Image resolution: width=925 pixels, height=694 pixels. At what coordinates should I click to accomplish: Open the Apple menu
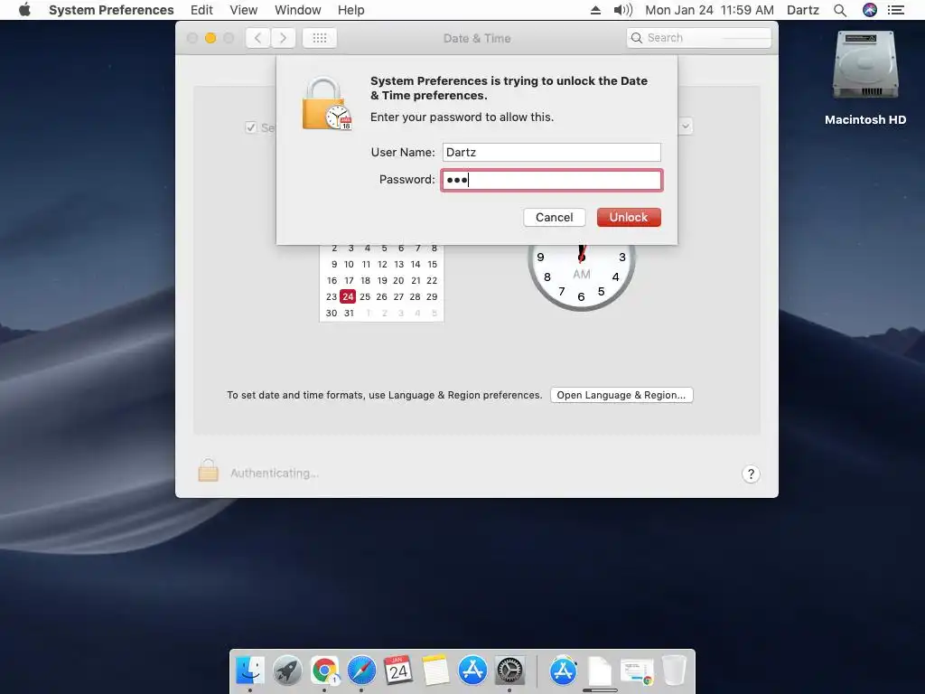24,10
